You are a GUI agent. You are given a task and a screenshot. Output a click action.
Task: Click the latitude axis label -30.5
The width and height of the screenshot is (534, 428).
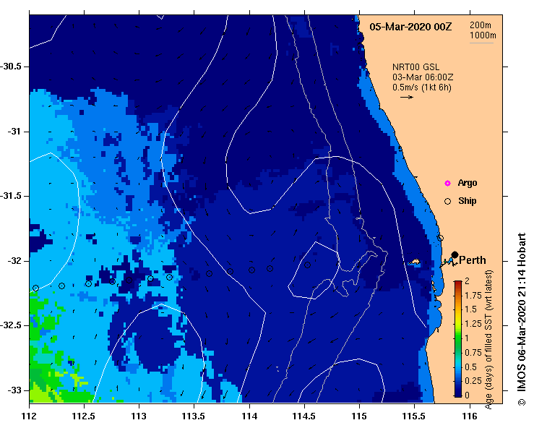pyautogui.click(x=11, y=67)
